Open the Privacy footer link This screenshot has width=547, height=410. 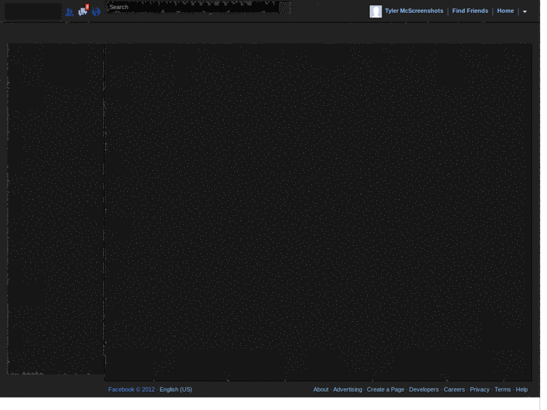tap(480, 389)
